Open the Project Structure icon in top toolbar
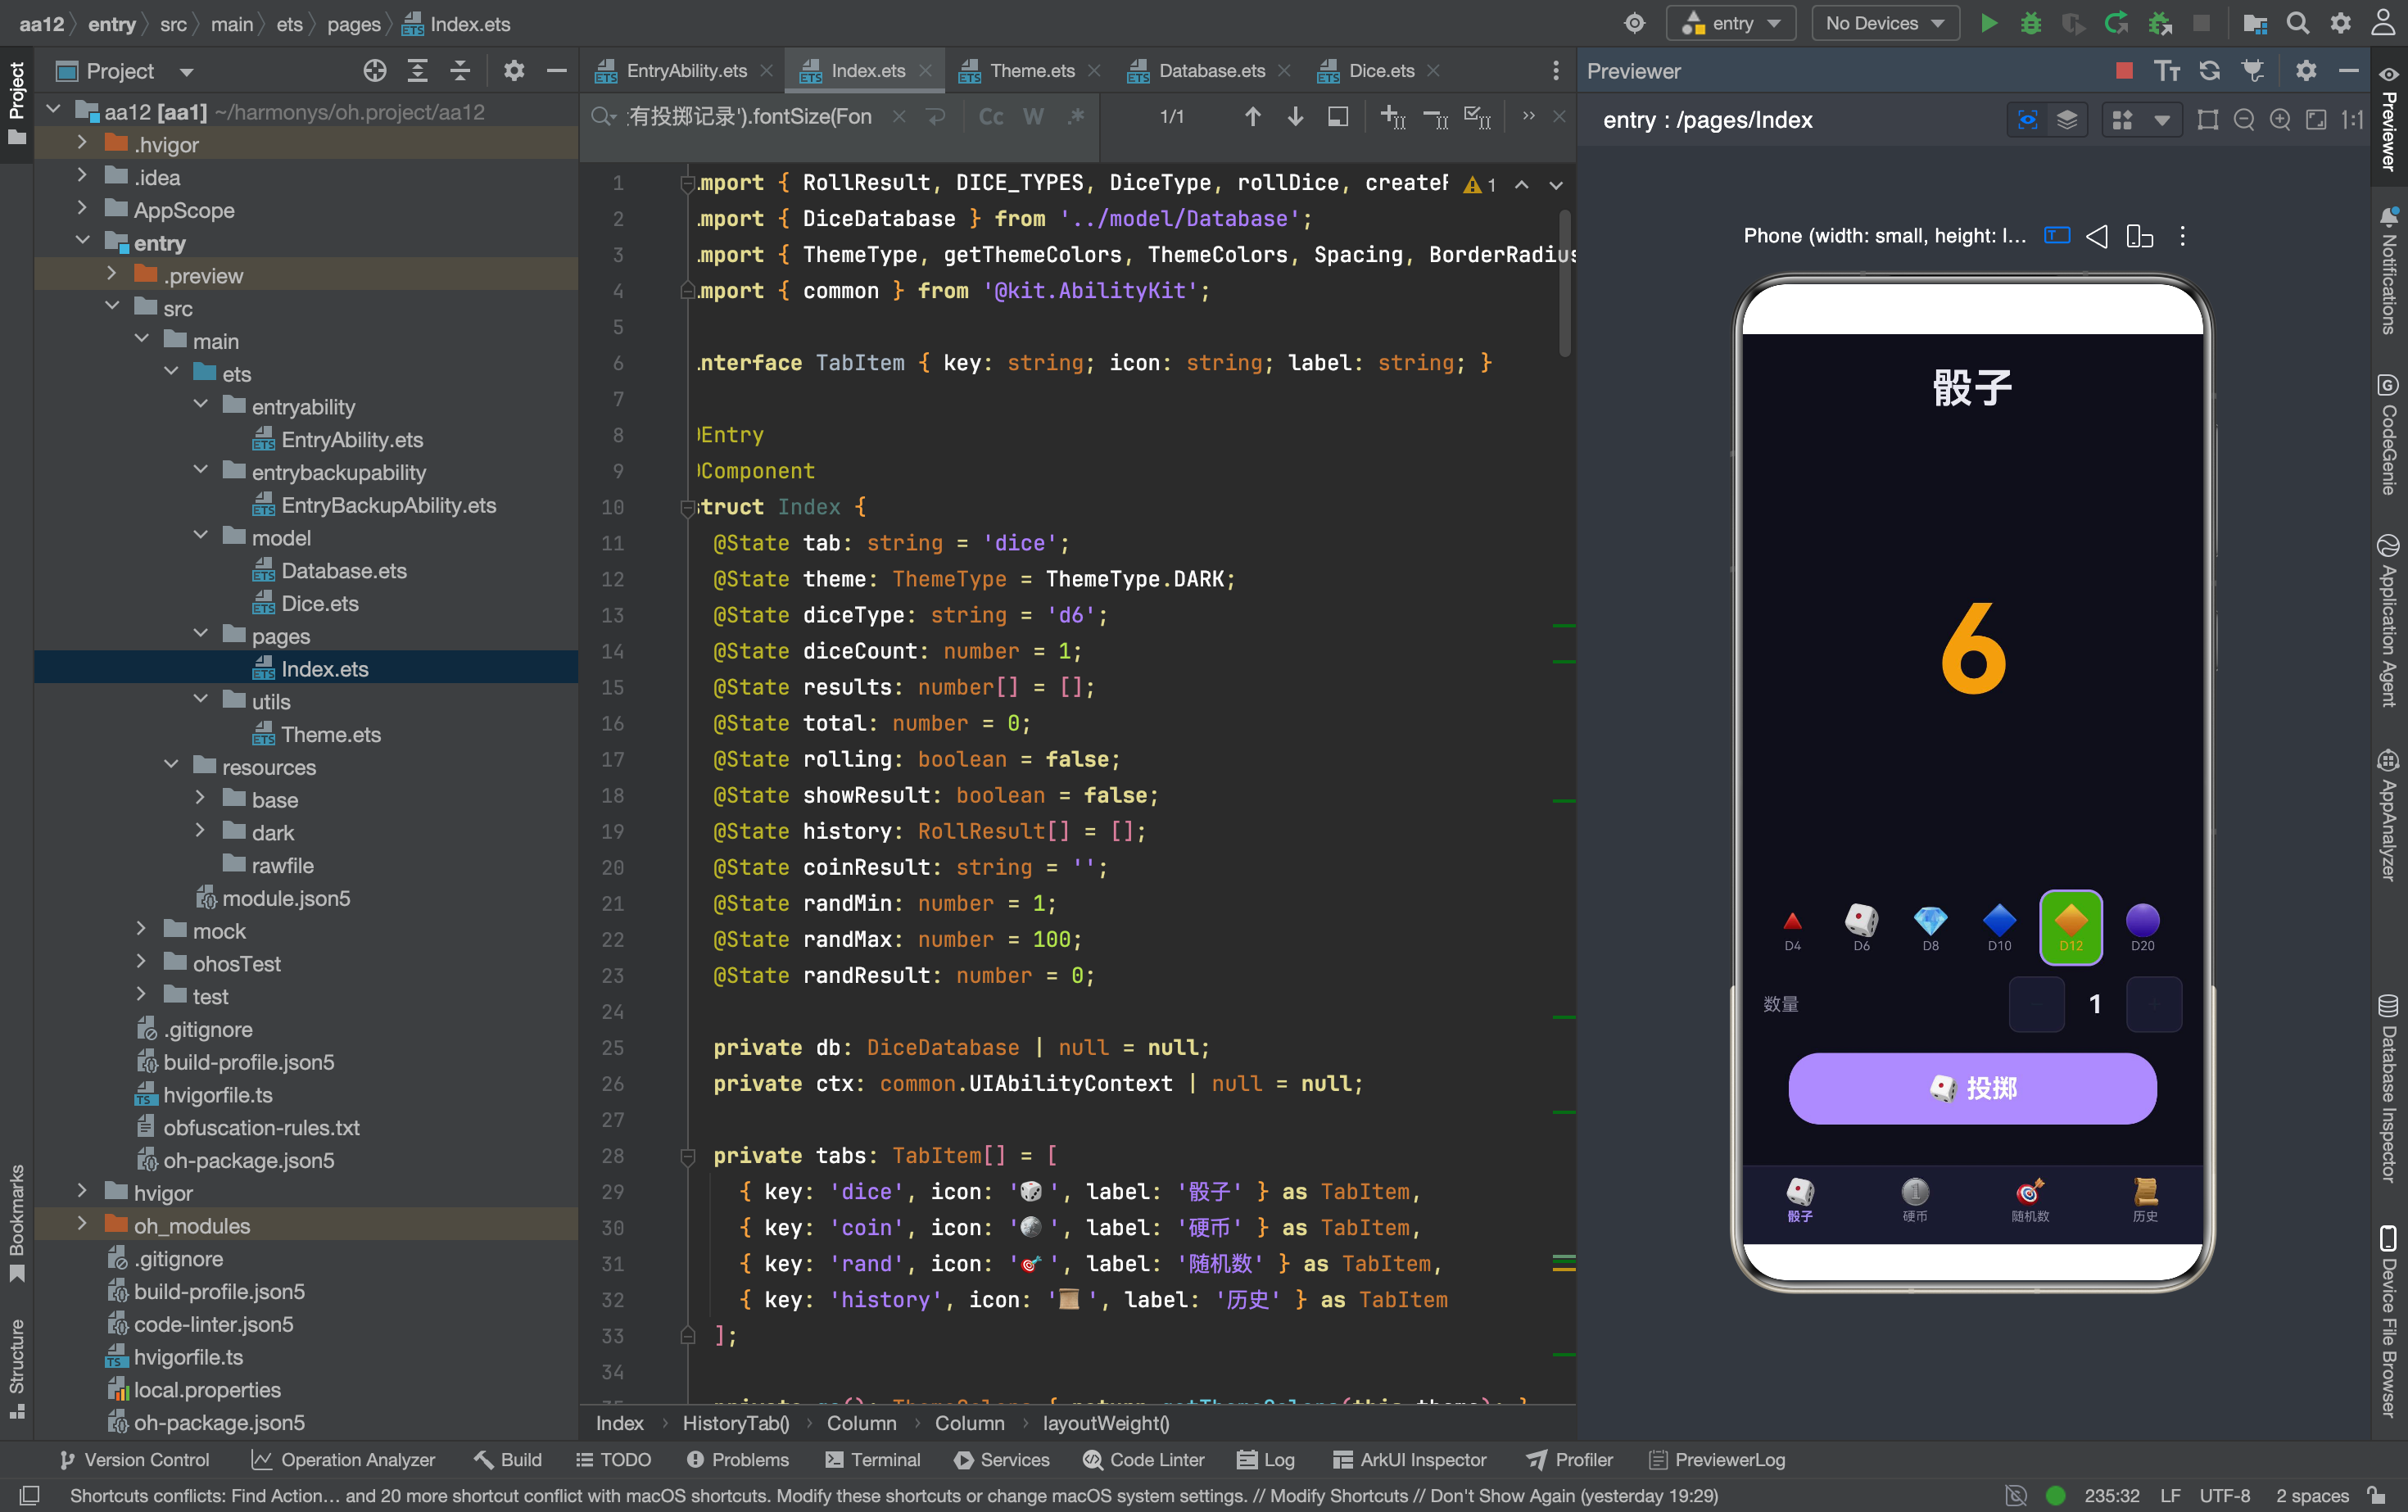 point(2255,23)
